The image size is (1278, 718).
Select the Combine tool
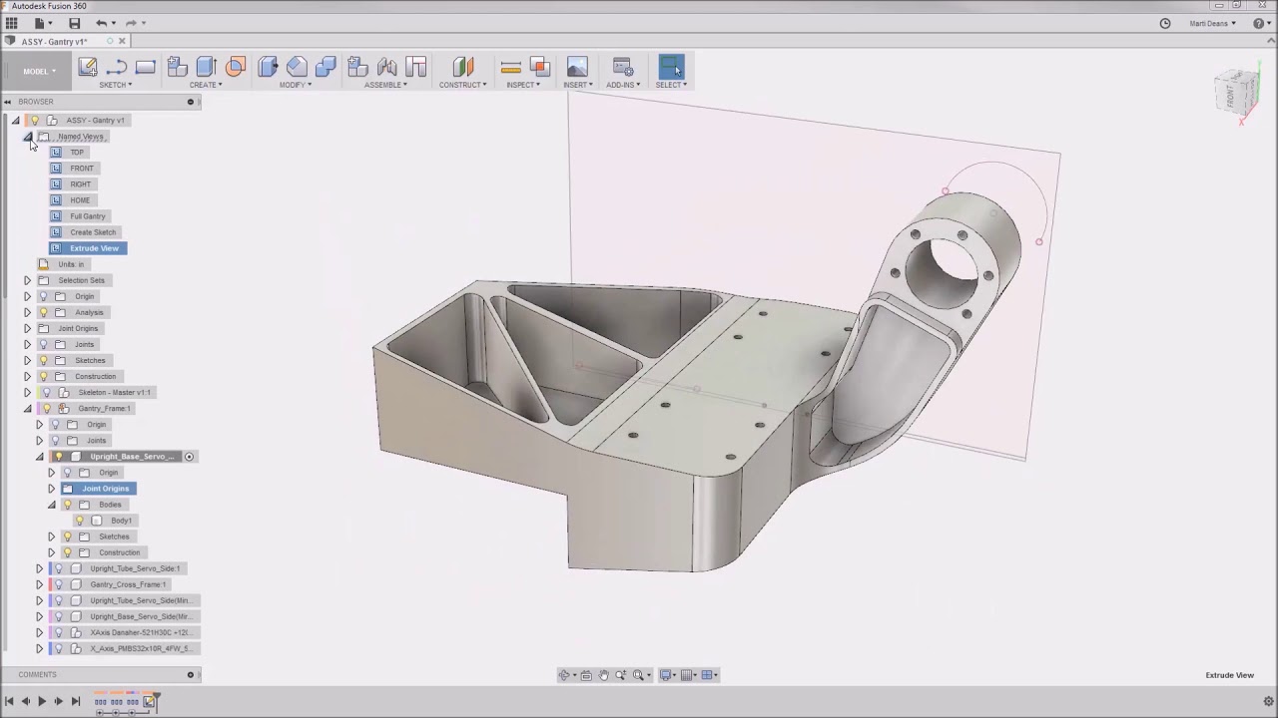[325, 67]
